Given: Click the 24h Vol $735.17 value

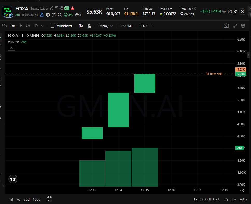Looking at the screenshot, I should [149, 14].
